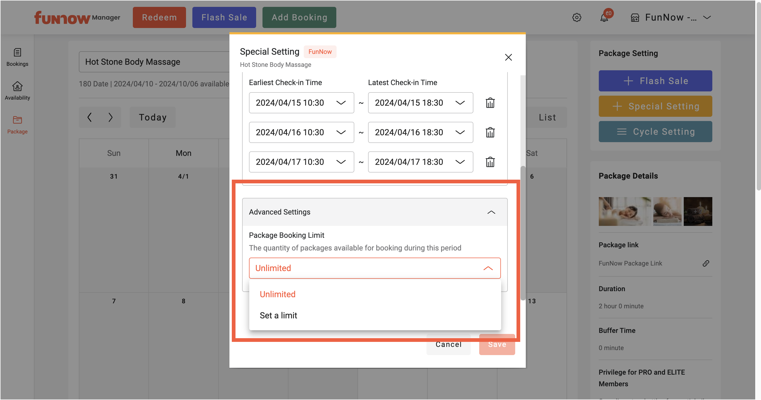Image resolution: width=761 pixels, height=400 pixels.
Task: Open latest check-in 2024/04/17 18:30 dropdown
Action: [x=420, y=162]
